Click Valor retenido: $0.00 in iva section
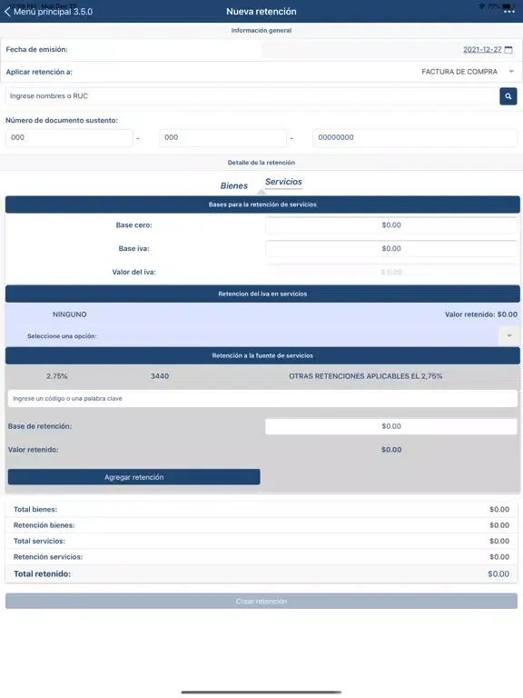The height and width of the screenshot is (698, 523). pyautogui.click(x=480, y=314)
